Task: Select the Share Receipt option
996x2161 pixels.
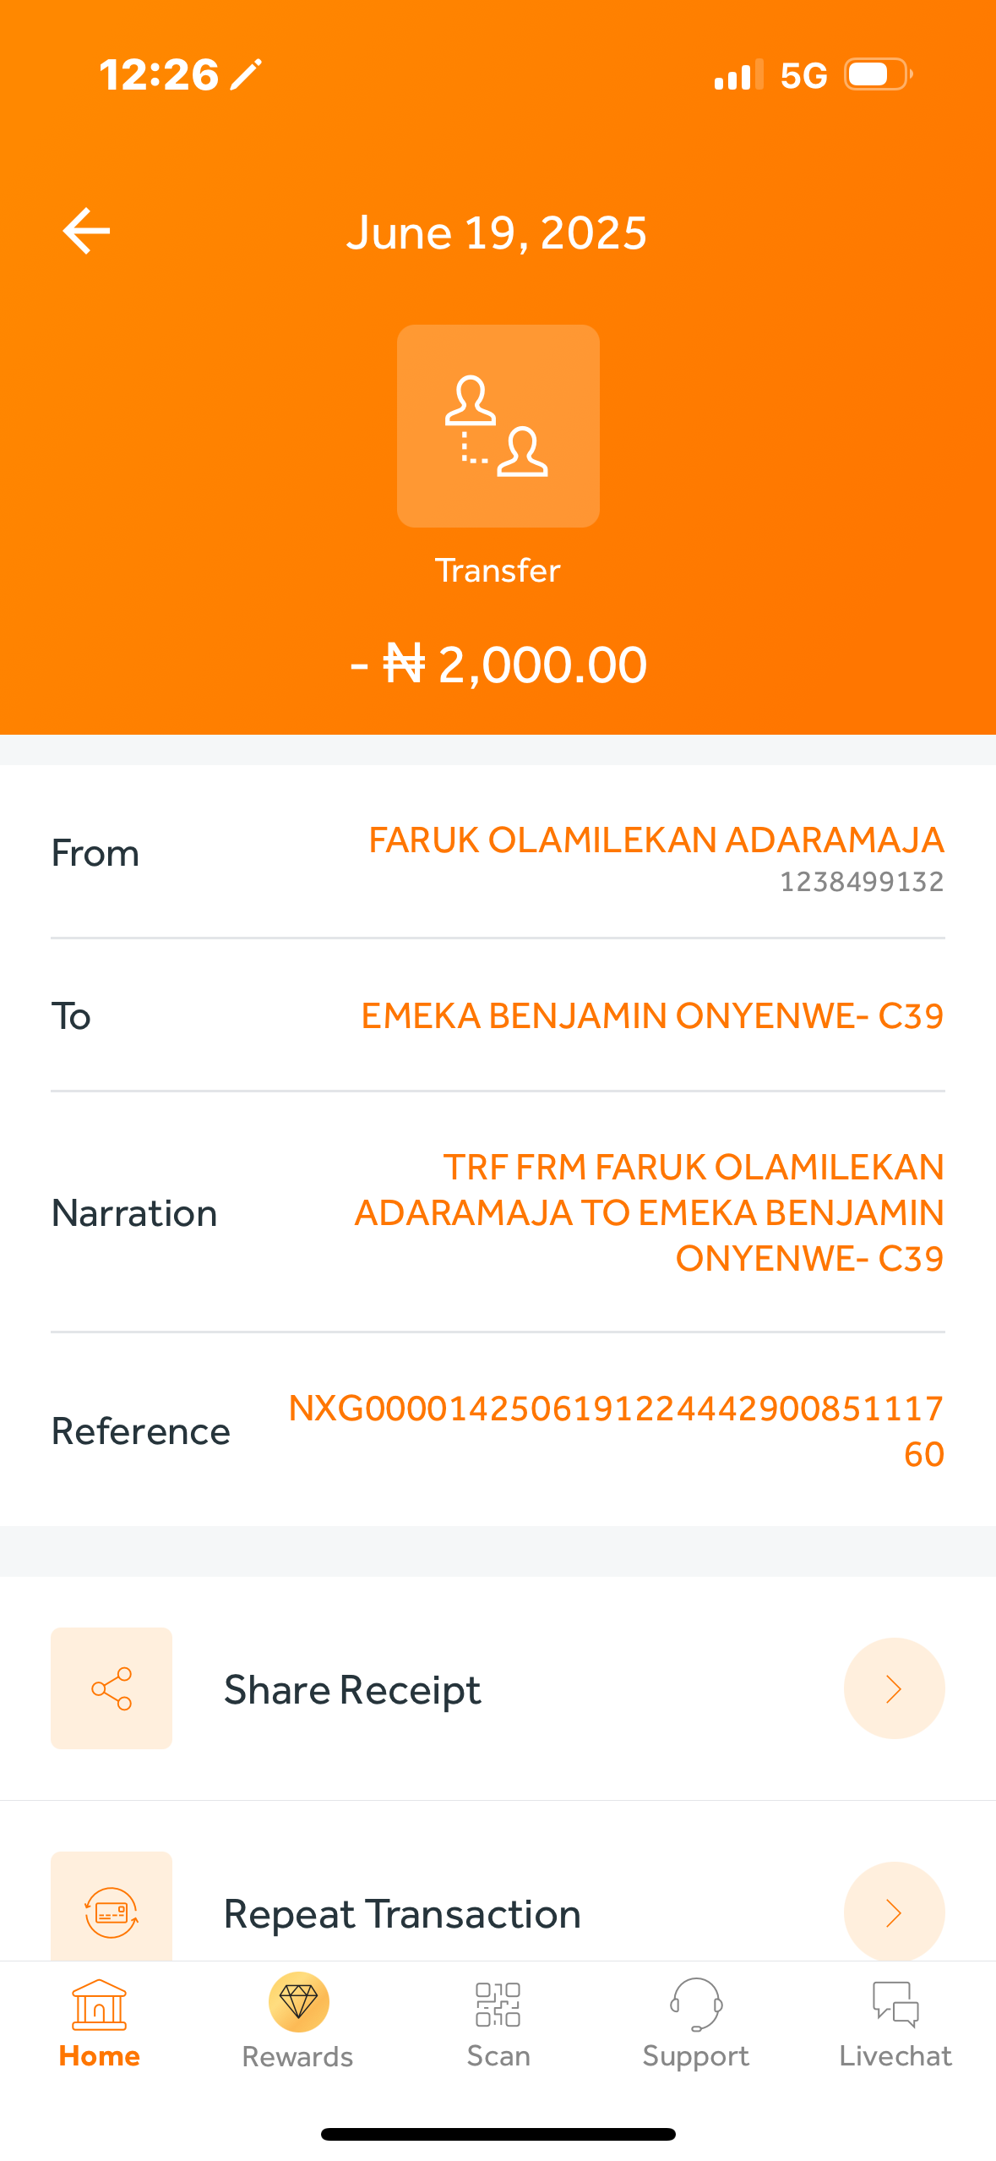Action: 352,1689
